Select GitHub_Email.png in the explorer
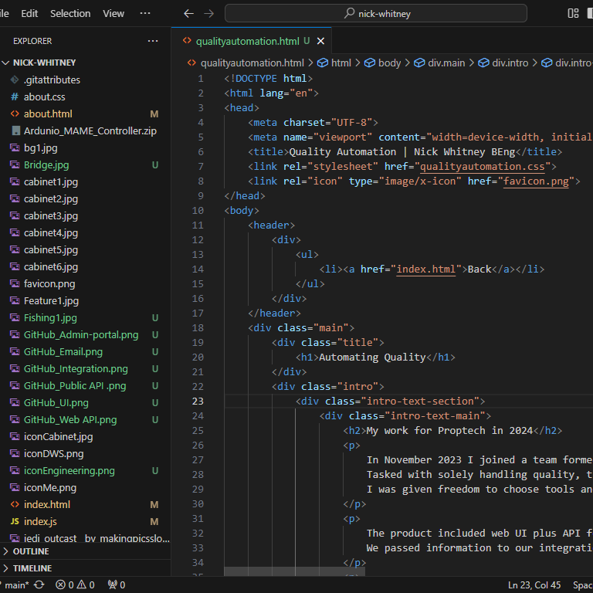Screen dimensions: 593x593 [63, 351]
